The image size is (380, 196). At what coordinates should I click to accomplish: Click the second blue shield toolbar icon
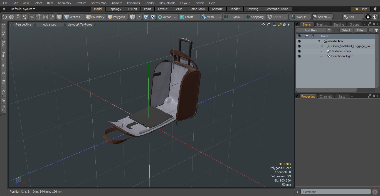tap(153, 17)
